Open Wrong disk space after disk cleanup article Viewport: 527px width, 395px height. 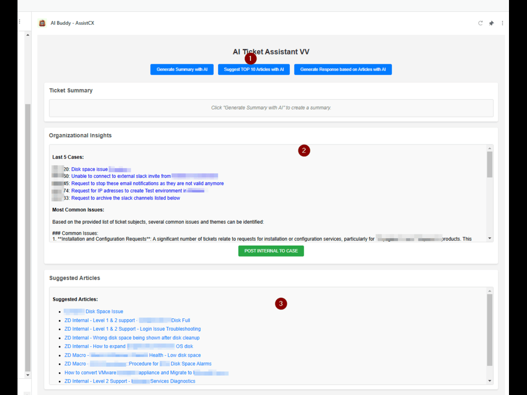tap(132, 338)
